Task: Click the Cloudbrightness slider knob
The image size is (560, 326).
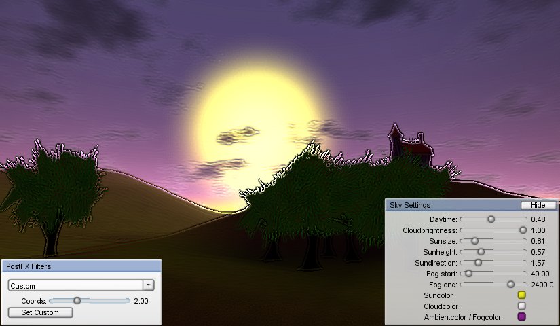Action: [x=523, y=230]
